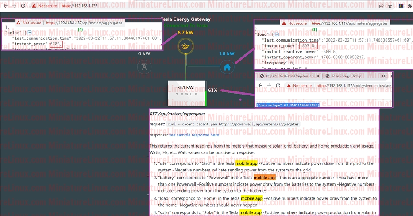Click the load instant_apparent_power value
This screenshot has width=413, height=216.
point(342,57)
